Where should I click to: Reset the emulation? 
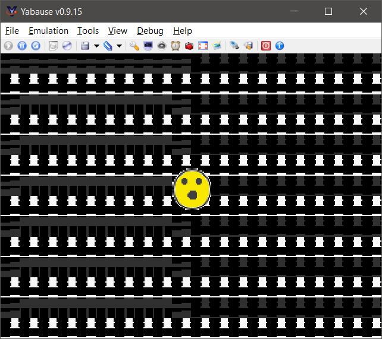[x=35, y=46]
